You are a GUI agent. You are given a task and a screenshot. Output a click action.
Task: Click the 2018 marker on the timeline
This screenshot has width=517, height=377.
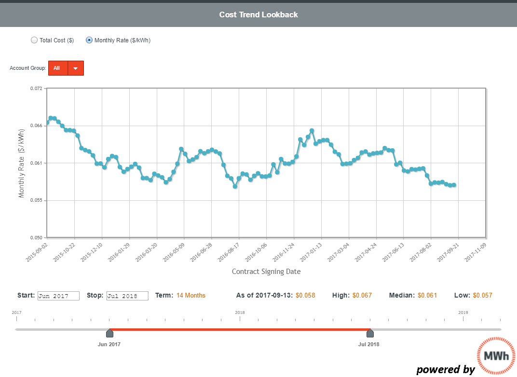(x=240, y=312)
